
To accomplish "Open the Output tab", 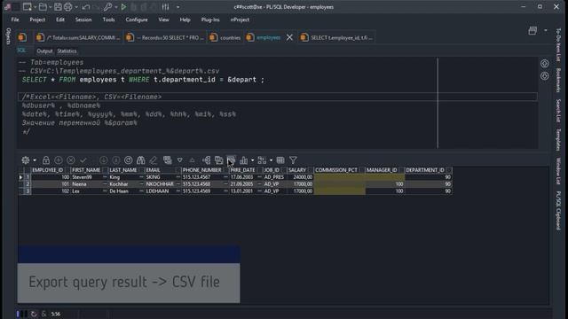I will [44, 51].
